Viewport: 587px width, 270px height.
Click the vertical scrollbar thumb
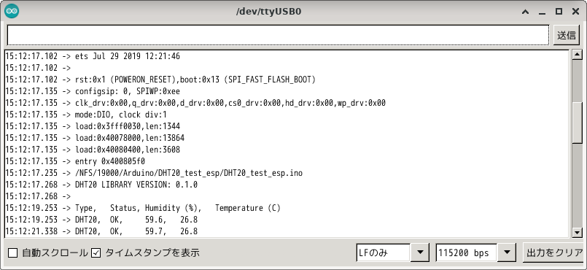578,123
